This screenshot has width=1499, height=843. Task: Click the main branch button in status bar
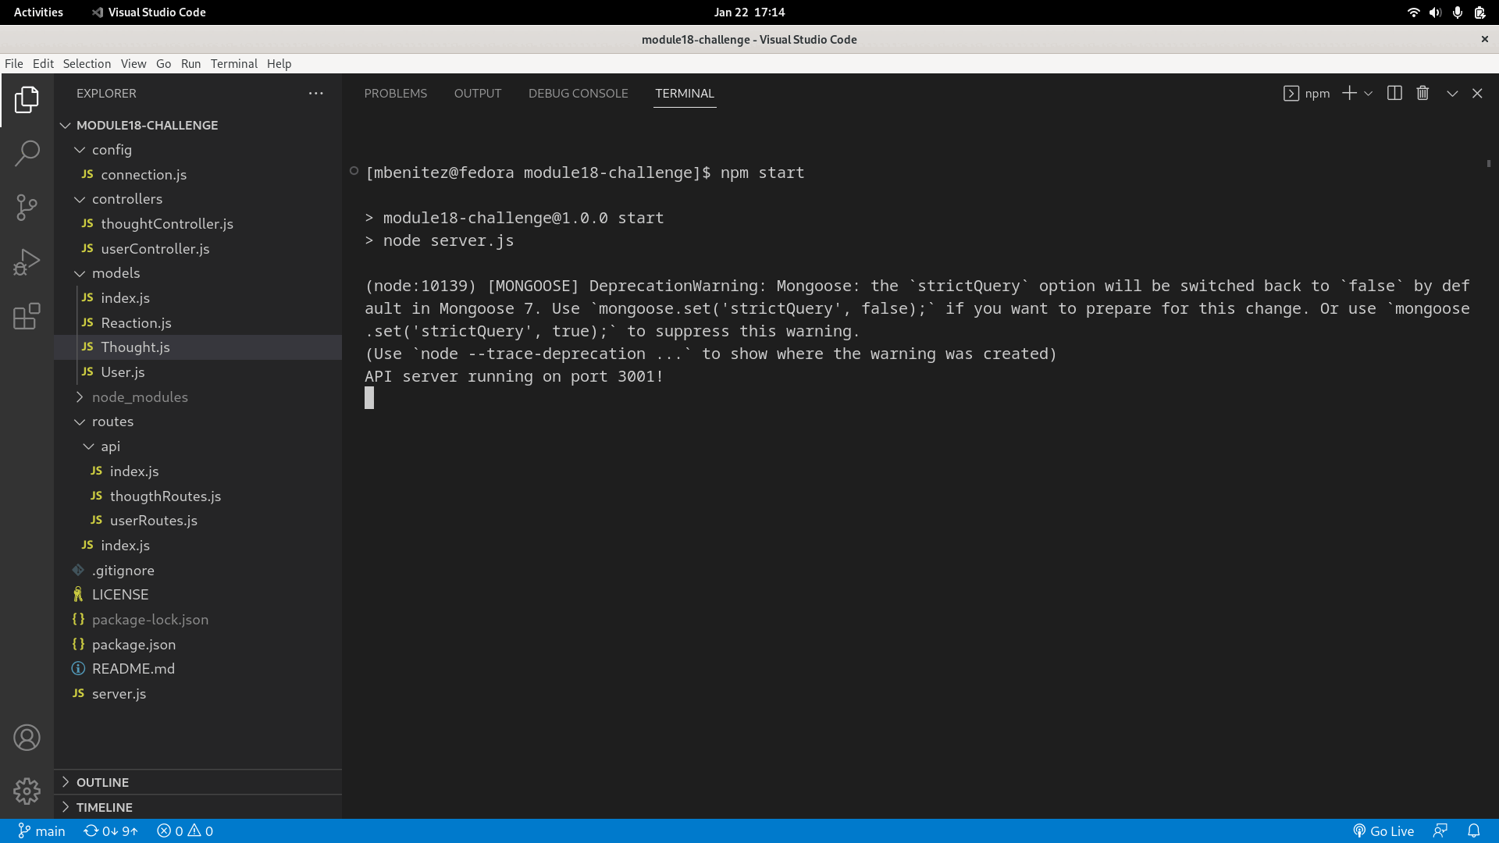pyautogui.click(x=42, y=831)
